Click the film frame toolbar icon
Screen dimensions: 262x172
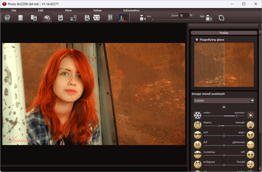(97, 17)
